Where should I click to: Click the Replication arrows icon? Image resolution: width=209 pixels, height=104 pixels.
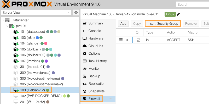point(84,84)
